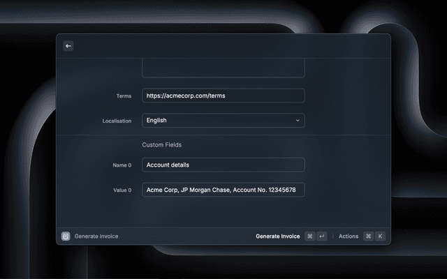447x279 pixels.
Task: Select the Value 0 field with Acme Corp text
Action: (x=223, y=190)
